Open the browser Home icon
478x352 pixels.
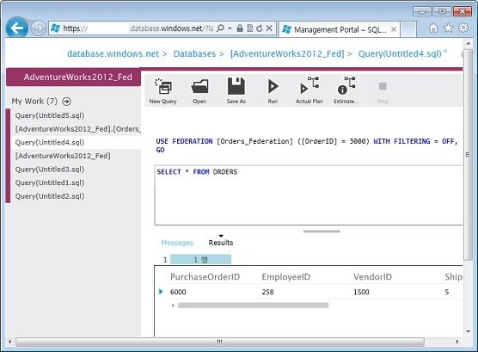click(433, 28)
